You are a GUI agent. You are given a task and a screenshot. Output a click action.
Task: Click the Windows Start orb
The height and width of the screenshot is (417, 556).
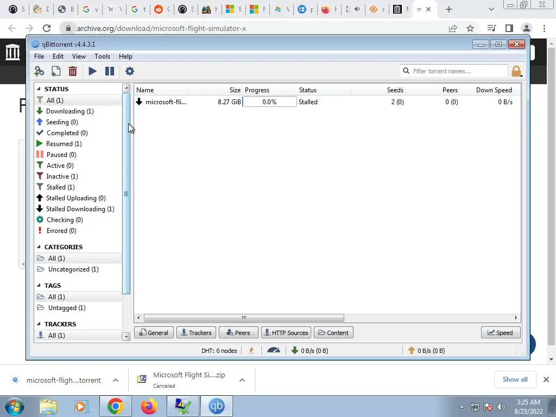coord(14,406)
